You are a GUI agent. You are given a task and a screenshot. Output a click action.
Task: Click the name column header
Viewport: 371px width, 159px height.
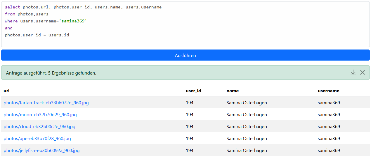point(233,91)
